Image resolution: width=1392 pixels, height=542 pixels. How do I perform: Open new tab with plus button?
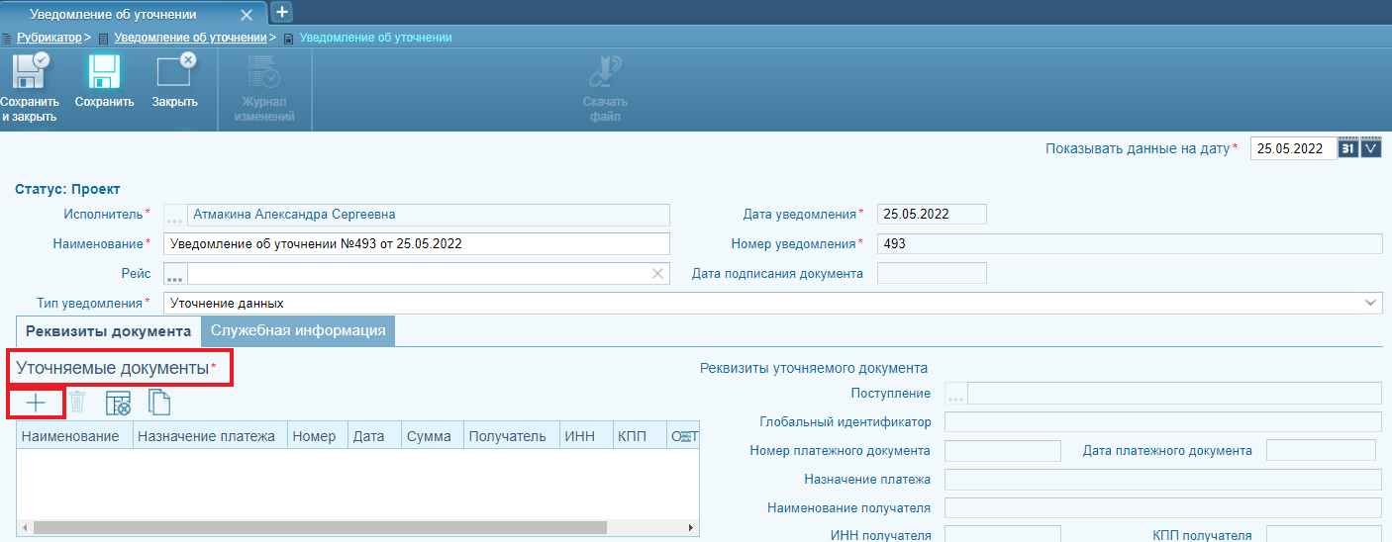[x=282, y=12]
